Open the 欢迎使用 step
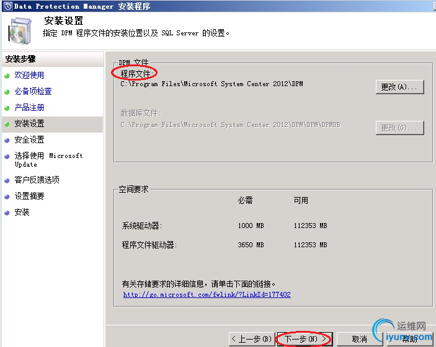This screenshot has width=436, height=347. pyautogui.click(x=29, y=75)
